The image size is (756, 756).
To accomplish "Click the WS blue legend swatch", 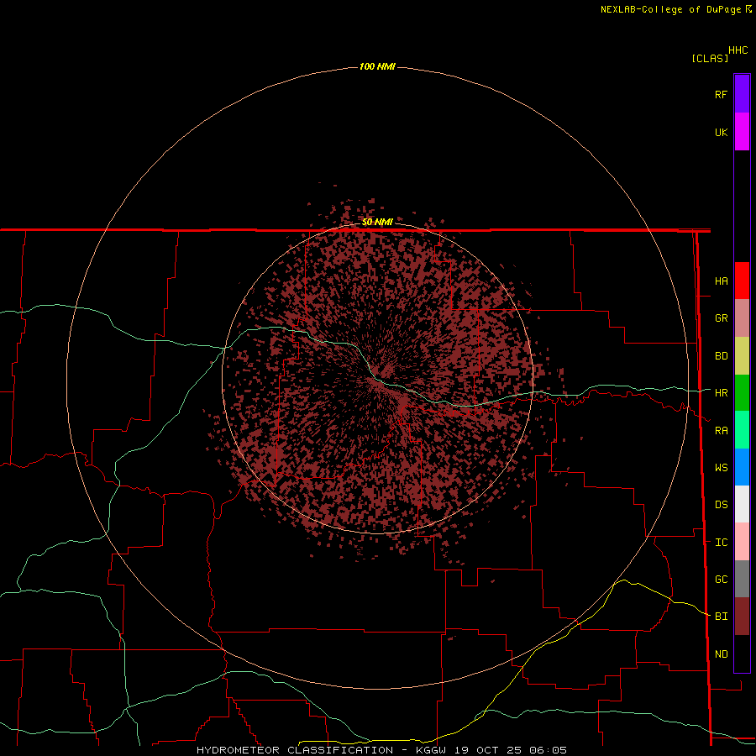I will pos(742,467).
